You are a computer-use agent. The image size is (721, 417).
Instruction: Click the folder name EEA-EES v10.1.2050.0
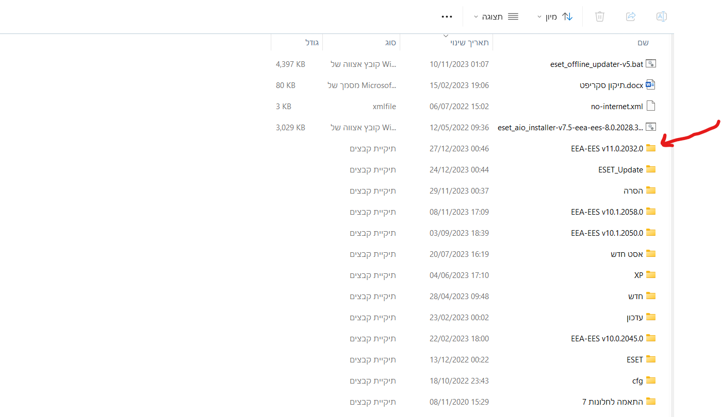607,233
